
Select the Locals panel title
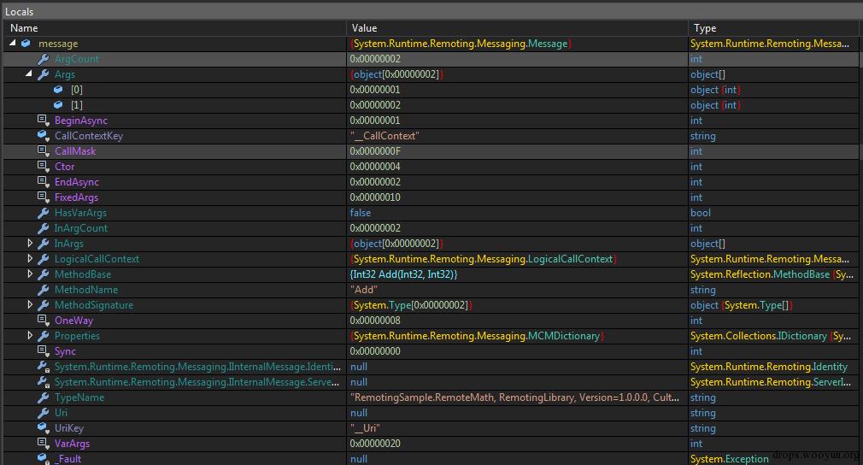[20, 11]
